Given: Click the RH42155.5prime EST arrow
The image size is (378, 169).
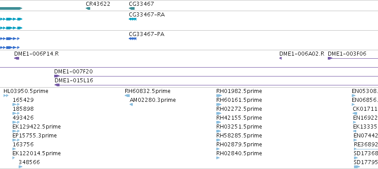Looking at the screenshot, I should click(218, 122).
